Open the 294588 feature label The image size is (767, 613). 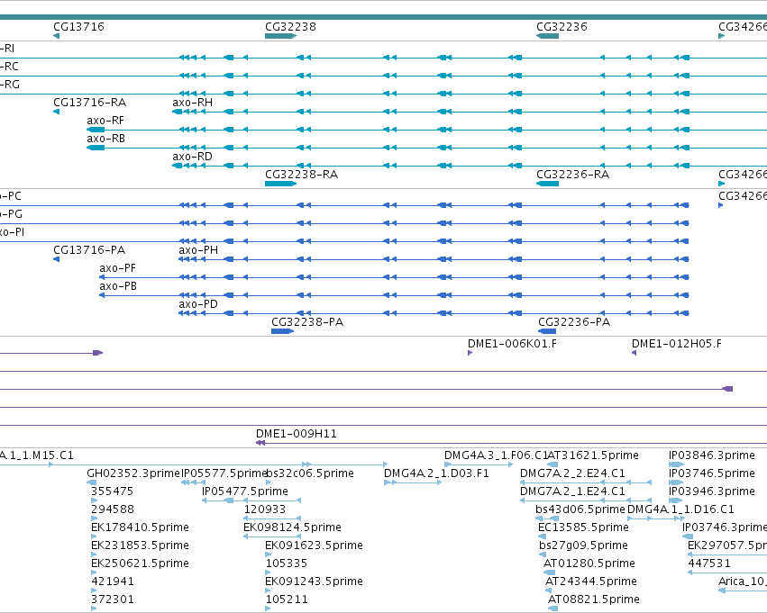point(112,510)
